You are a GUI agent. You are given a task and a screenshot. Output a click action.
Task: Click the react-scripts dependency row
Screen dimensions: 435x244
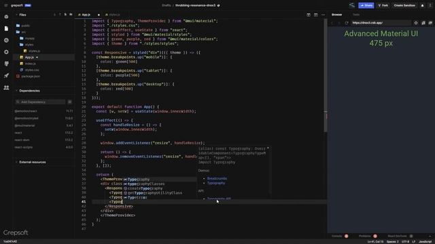pos(43,147)
